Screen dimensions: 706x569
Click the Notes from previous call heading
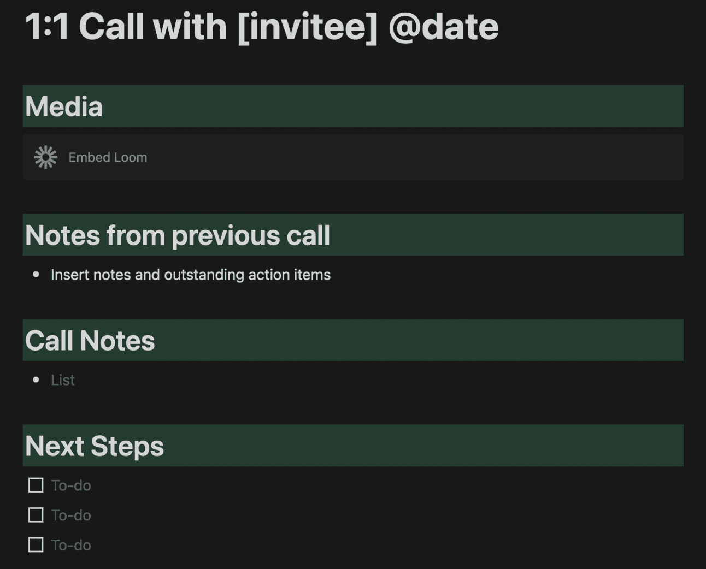(178, 235)
